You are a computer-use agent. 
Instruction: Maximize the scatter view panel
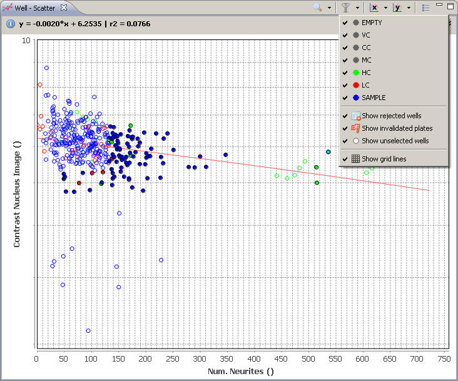point(450,6)
